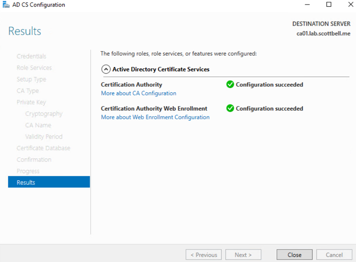The width and height of the screenshot is (356, 262).
Task: Maximize the AD CS Configuration window
Action: coord(329,5)
